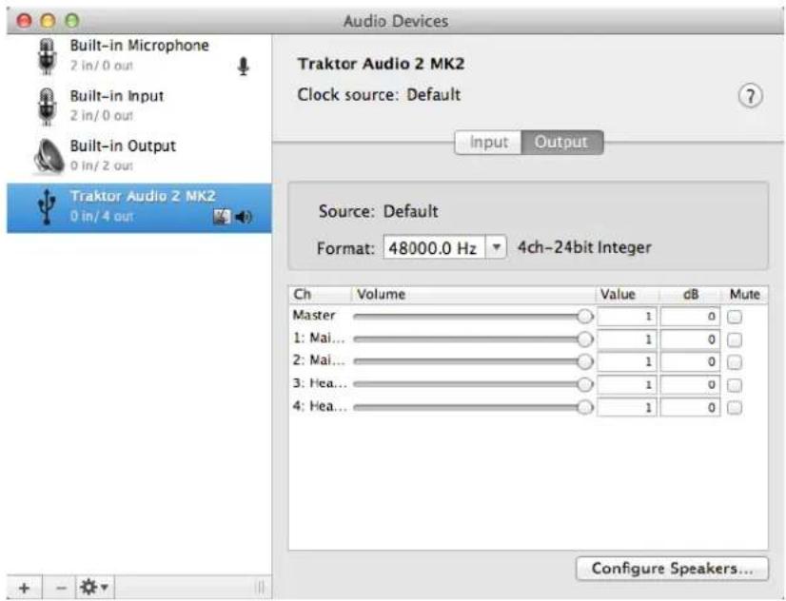
Task: Select Built-in Input device
Action: point(139,107)
